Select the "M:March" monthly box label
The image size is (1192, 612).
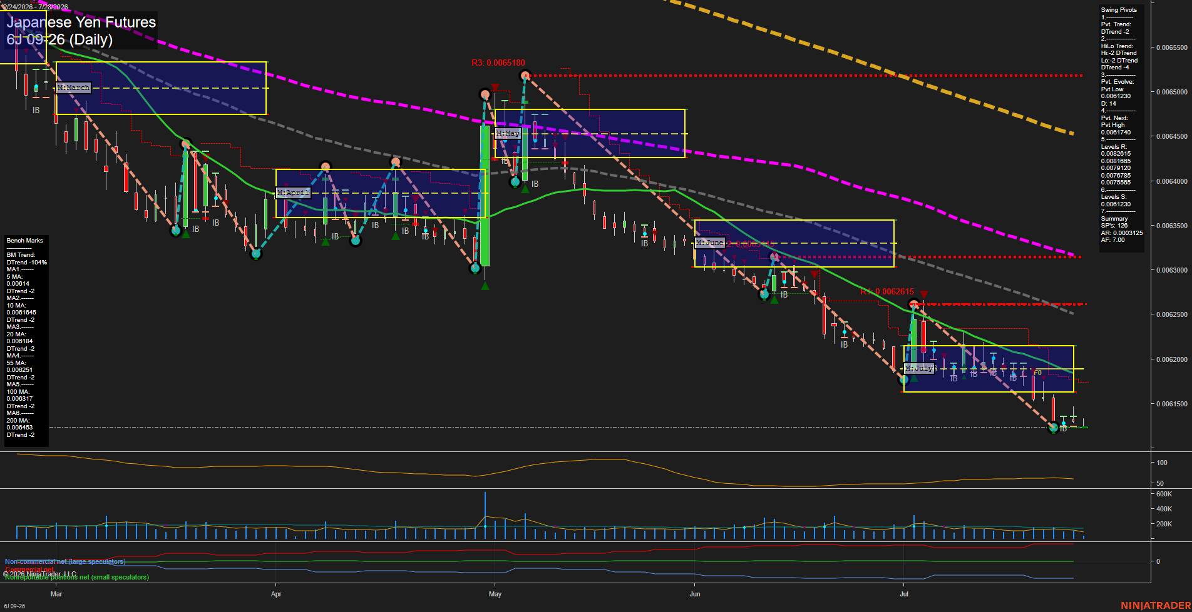[x=73, y=88]
